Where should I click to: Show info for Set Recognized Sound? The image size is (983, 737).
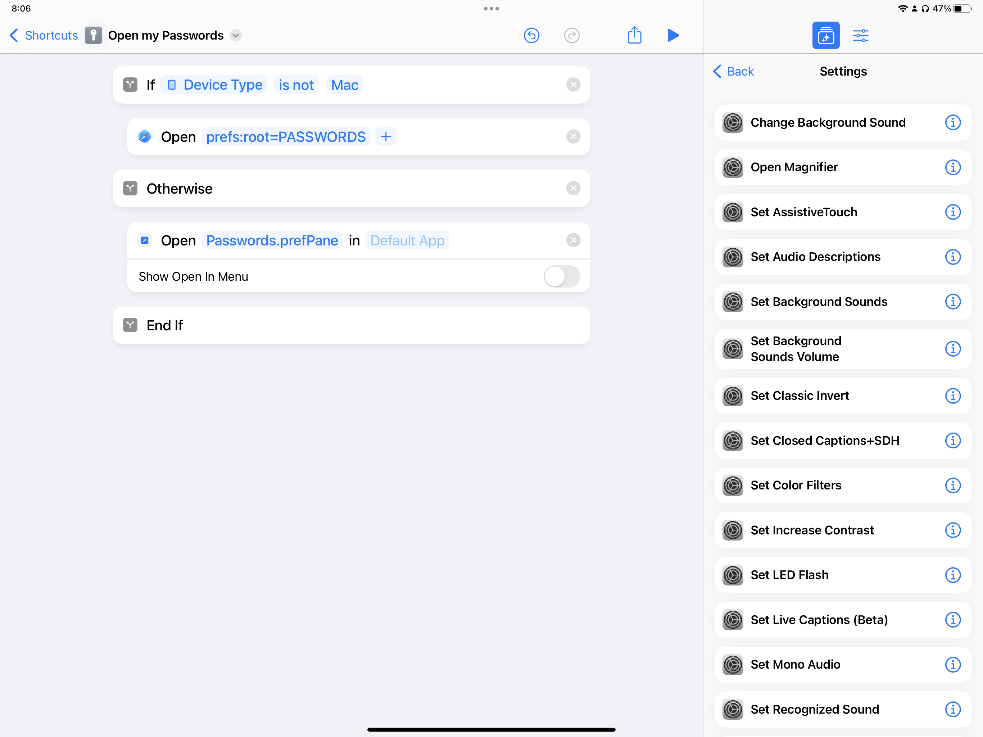tap(952, 709)
